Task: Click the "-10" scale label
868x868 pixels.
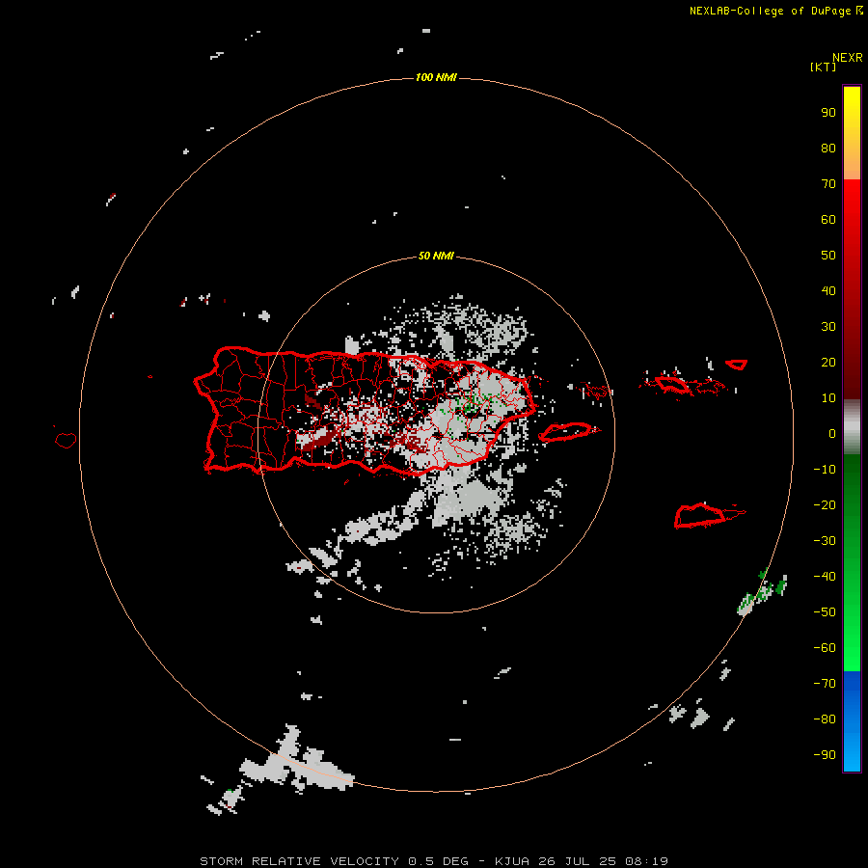Action: tap(825, 470)
